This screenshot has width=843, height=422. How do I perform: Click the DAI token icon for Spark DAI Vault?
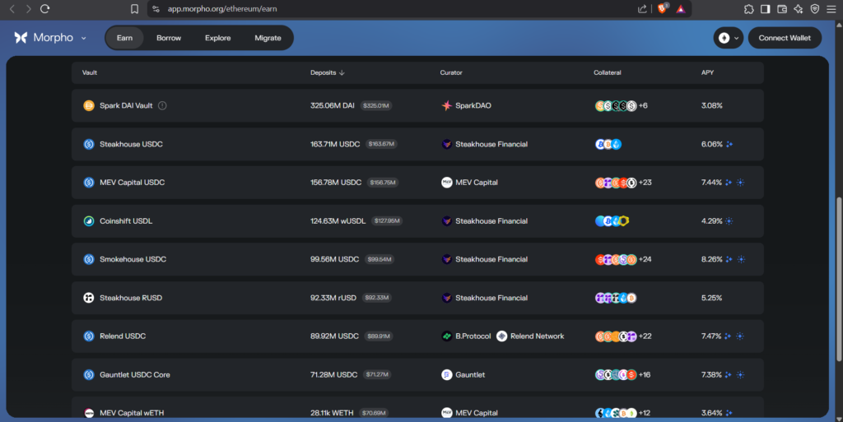coord(89,106)
